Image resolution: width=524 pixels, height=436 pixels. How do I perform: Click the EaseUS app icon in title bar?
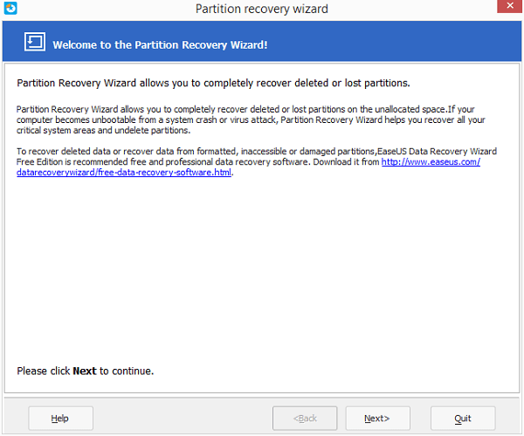pyautogui.click(x=10, y=8)
